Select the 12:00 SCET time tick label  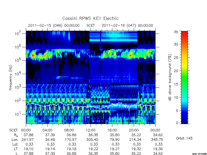pyautogui.click(x=91, y=130)
